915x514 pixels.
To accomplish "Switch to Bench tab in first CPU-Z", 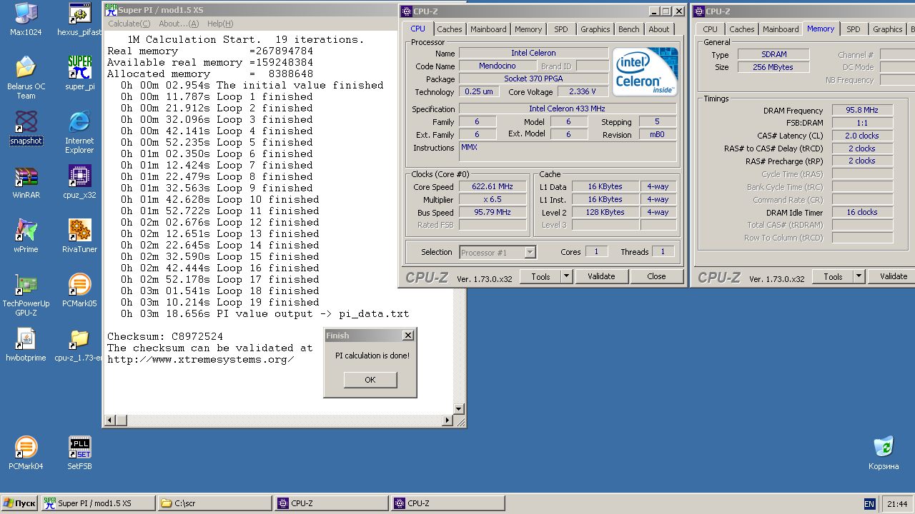I will tap(629, 29).
